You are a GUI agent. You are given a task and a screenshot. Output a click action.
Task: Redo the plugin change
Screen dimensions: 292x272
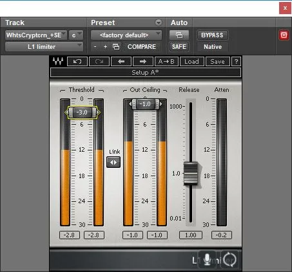tap(99, 62)
